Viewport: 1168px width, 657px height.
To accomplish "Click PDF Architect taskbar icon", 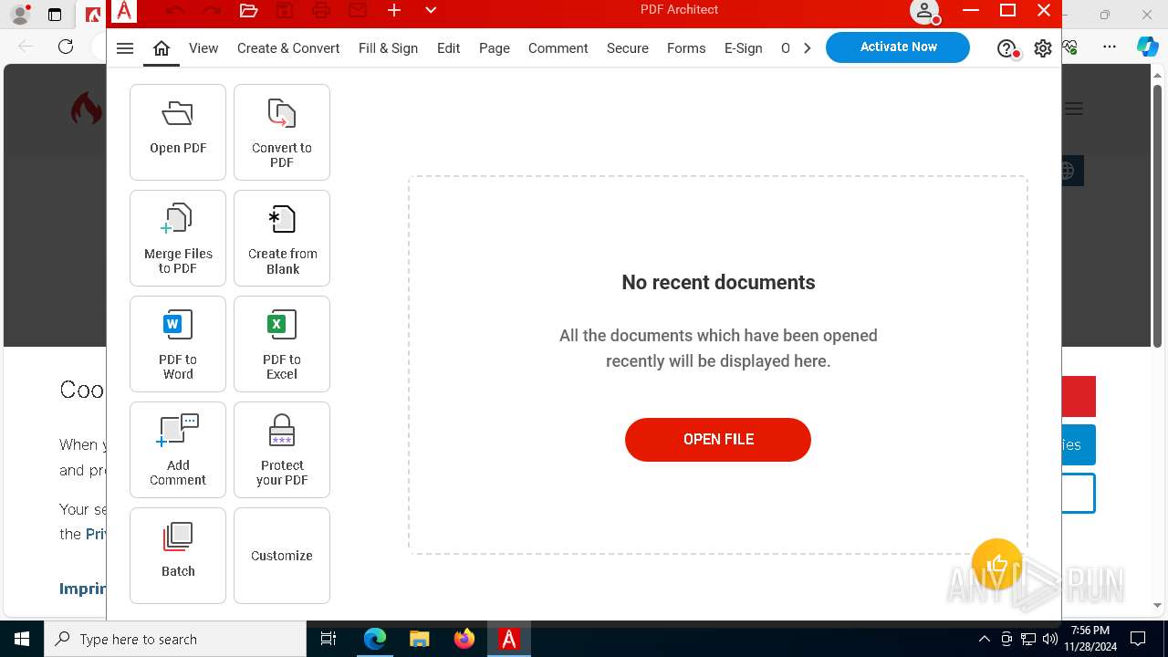I will click(509, 639).
